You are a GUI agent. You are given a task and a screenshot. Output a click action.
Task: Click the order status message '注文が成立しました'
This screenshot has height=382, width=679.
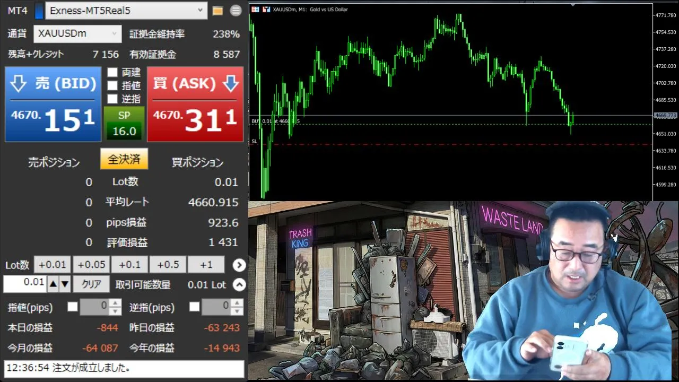(91, 368)
